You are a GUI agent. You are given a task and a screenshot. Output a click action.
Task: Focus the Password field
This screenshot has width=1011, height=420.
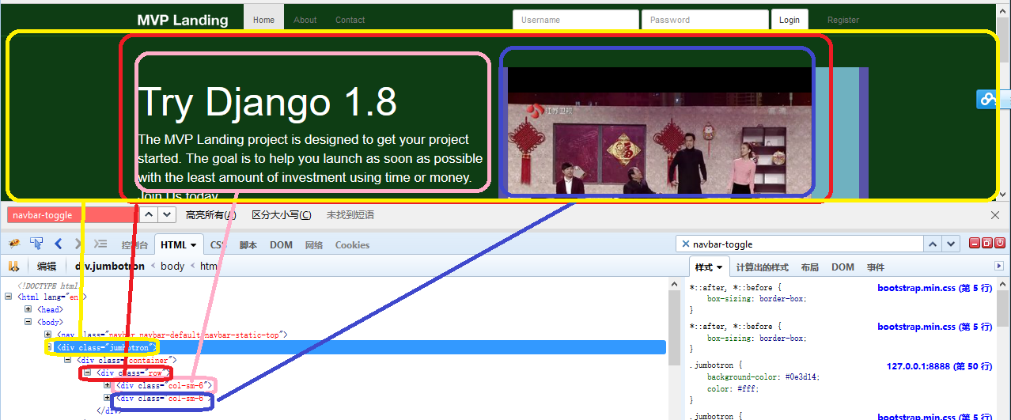click(x=705, y=20)
